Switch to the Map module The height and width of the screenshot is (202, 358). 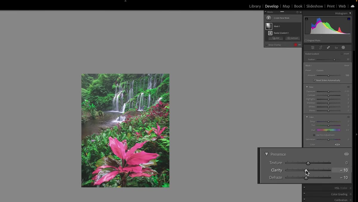point(286,6)
